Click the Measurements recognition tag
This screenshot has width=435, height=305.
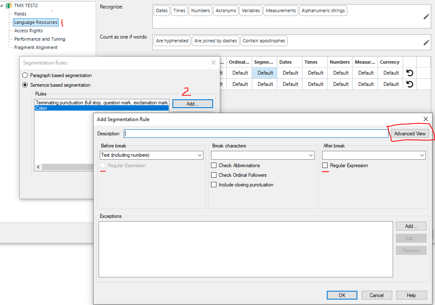tap(281, 10)
